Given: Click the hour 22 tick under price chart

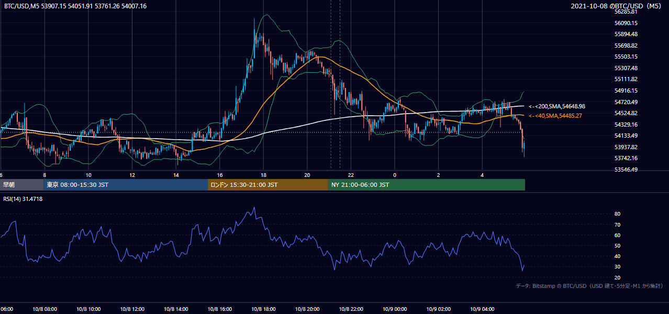Looking at the screenshot, I should 351,175.
